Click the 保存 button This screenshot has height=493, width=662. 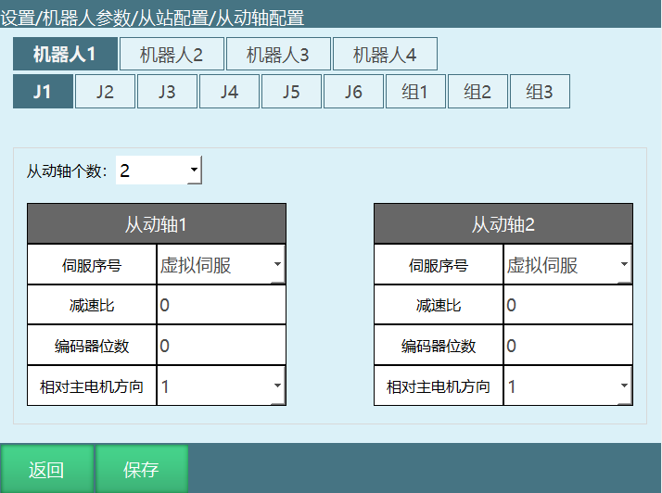(142, 469)
